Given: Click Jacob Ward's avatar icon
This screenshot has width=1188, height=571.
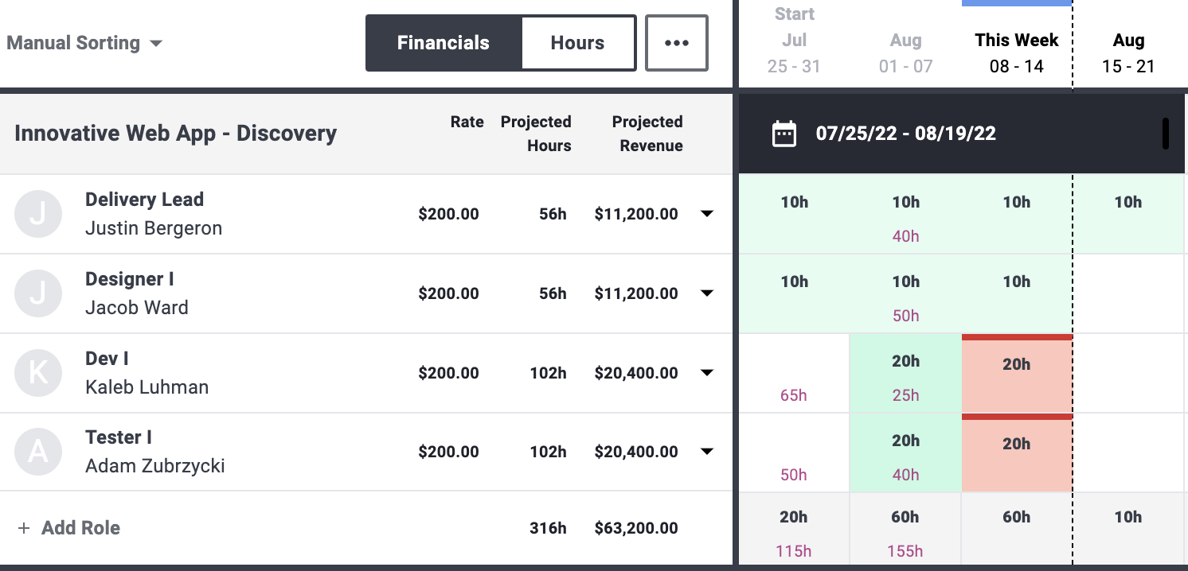Looking at the screenshot, I should click(x=38, y=293).
